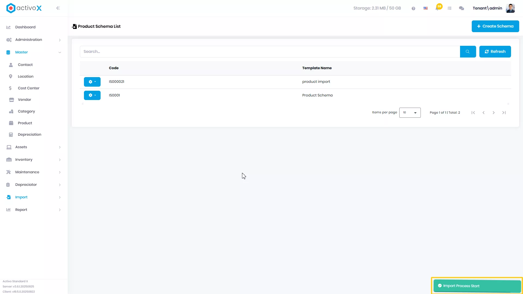This screenshot has height=294, width=523.
Task: Expand the Assets menu
Action: [34, 147]
